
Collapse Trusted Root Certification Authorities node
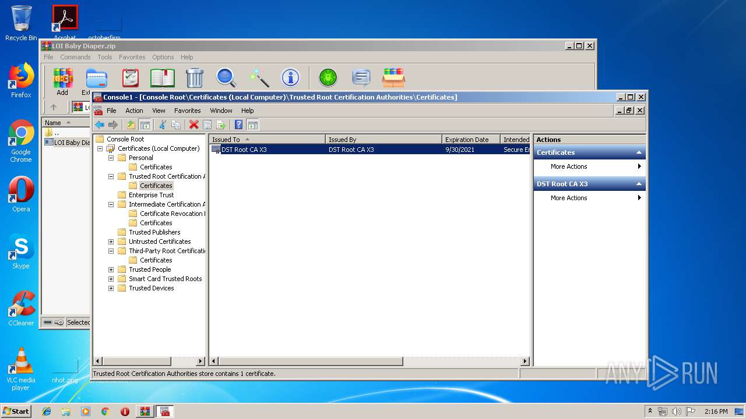click(x=111, y=176)
